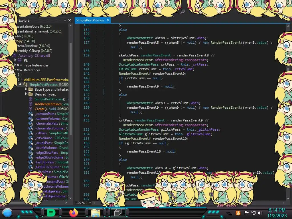Click the AddRenderPasses method icon
This screenshot has width=292, height=219.
coord(30,104)
